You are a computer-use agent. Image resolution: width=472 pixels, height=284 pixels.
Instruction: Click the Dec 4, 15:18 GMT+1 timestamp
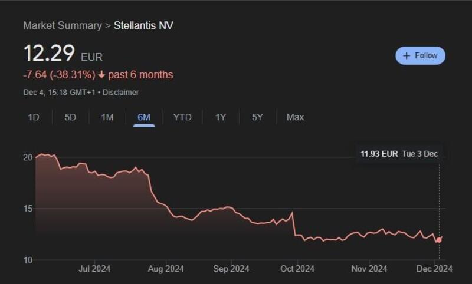(60, 93)
